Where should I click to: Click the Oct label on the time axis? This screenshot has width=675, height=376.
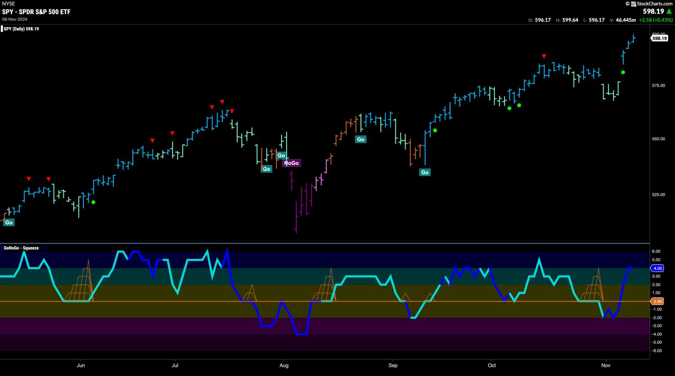(x=492, y=365)
